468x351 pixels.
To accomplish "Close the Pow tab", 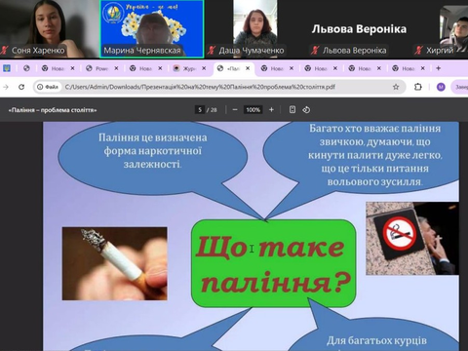I will click(x=116, y=68).
